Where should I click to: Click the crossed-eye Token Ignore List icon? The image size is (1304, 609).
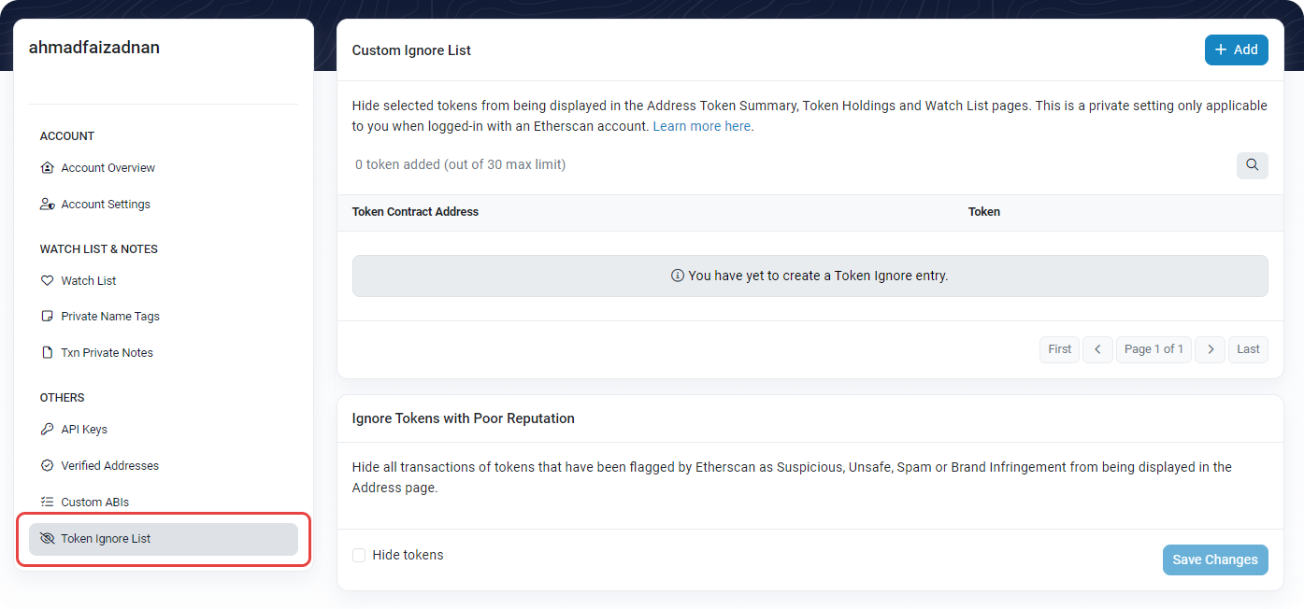pyautogui.click(x=48, y=539)
